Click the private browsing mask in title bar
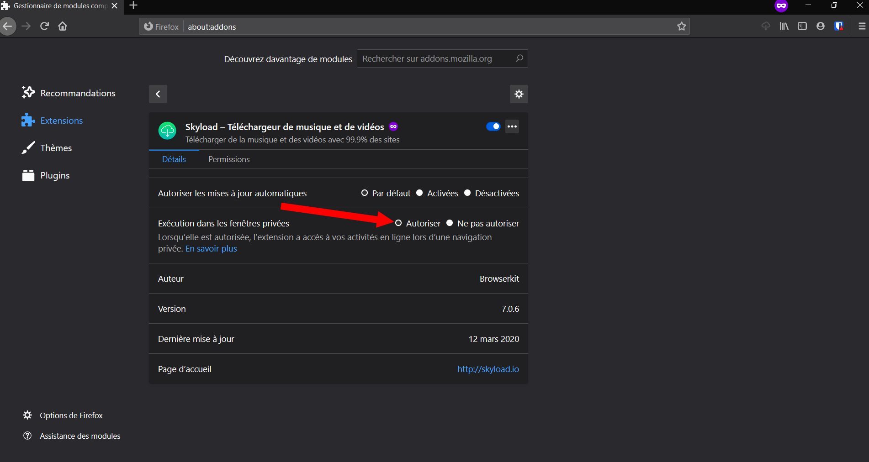The image size is (869, 462). [x=781, y=6]
